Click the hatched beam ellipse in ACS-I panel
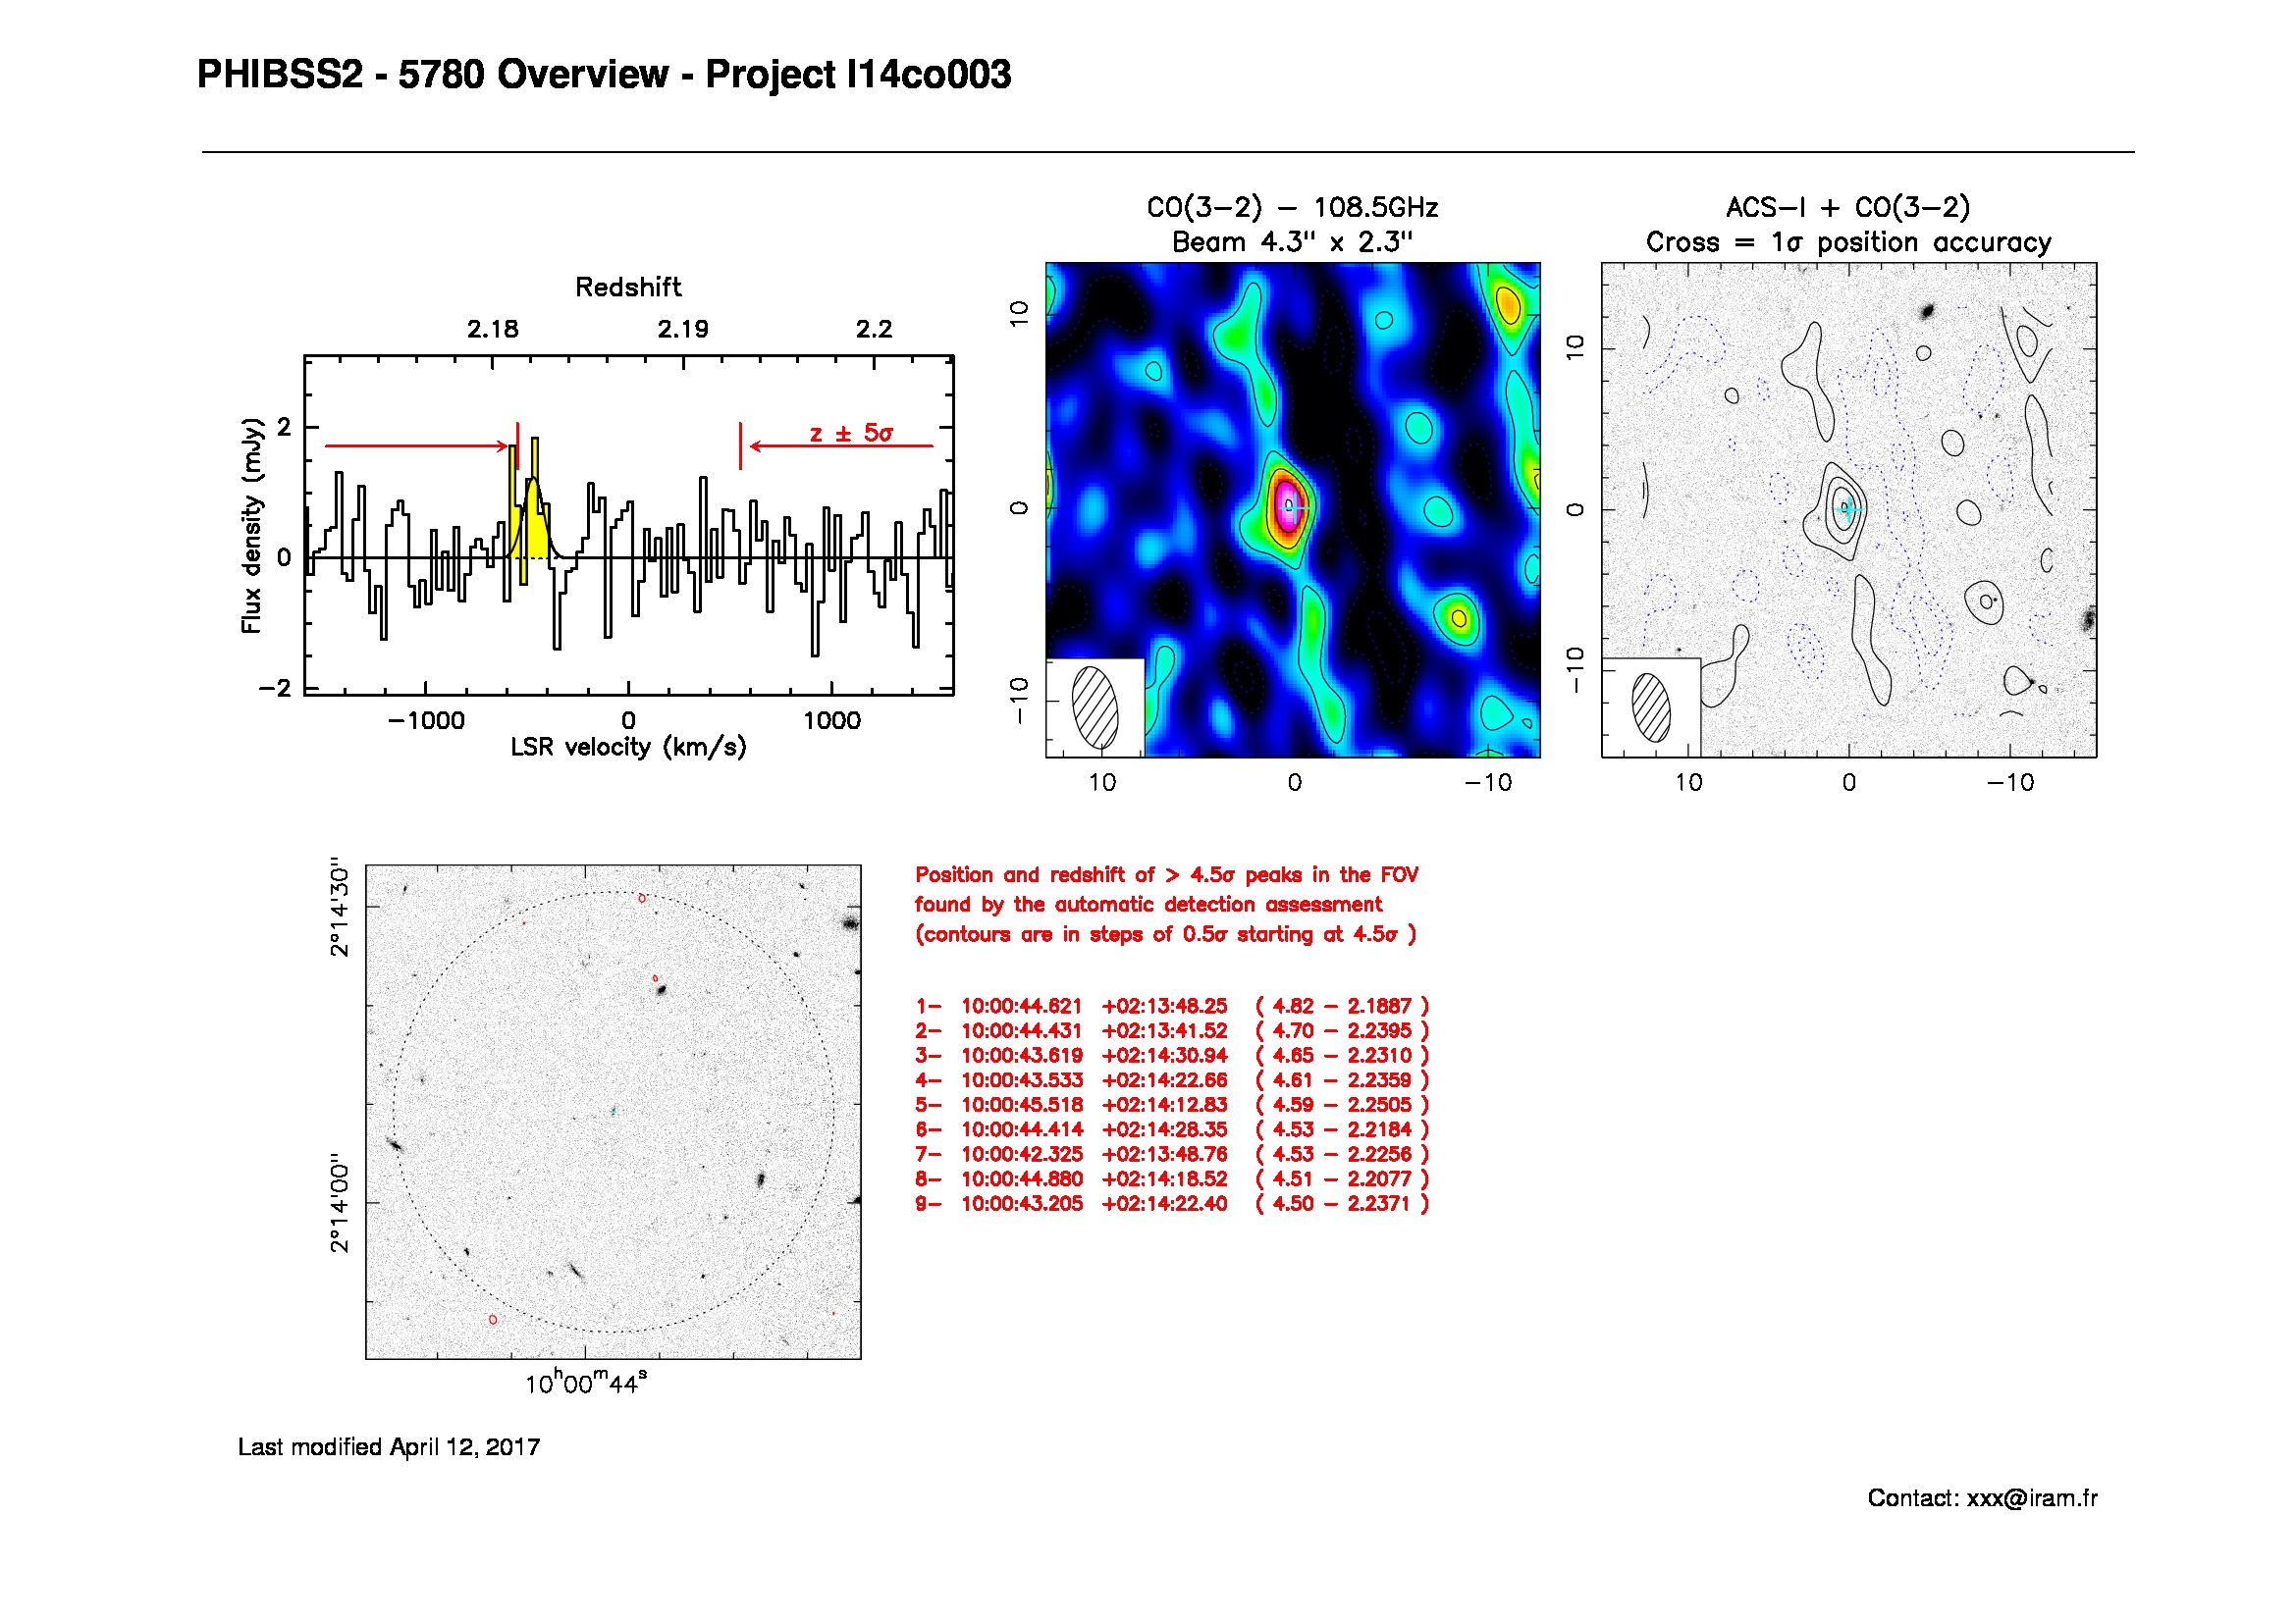This screenshot has height=1622, width=2296. (x=1651, y=707)
